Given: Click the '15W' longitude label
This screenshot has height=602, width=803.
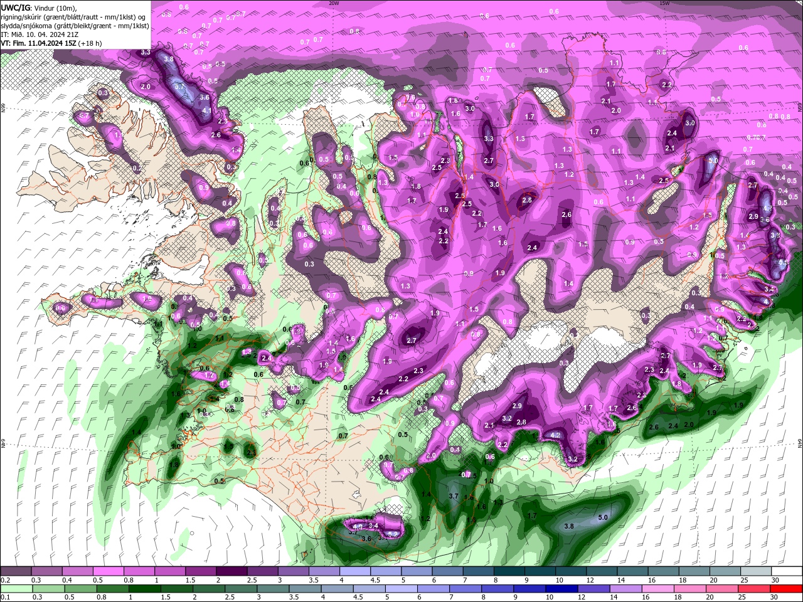Looking at the screenshot, I should (664, 3).
